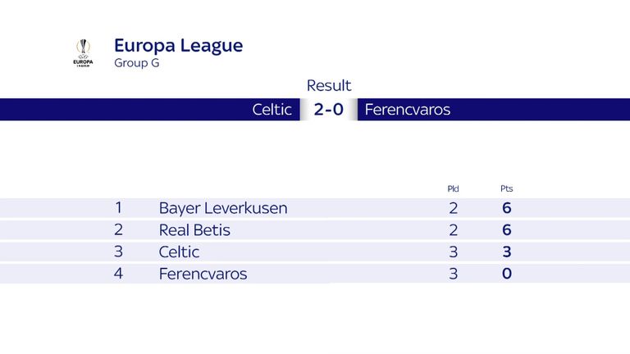Open the Bayer Leverkusen table row
The height and width of the screenshot is (354, 630).
315,208
